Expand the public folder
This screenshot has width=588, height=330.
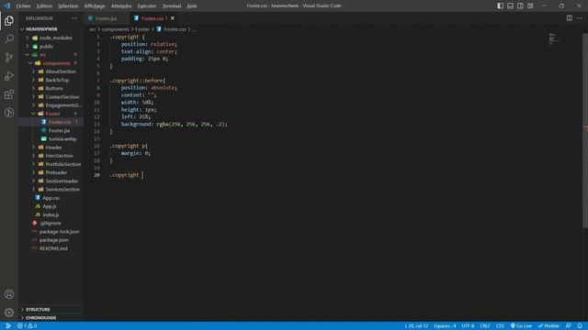(51, 47)
